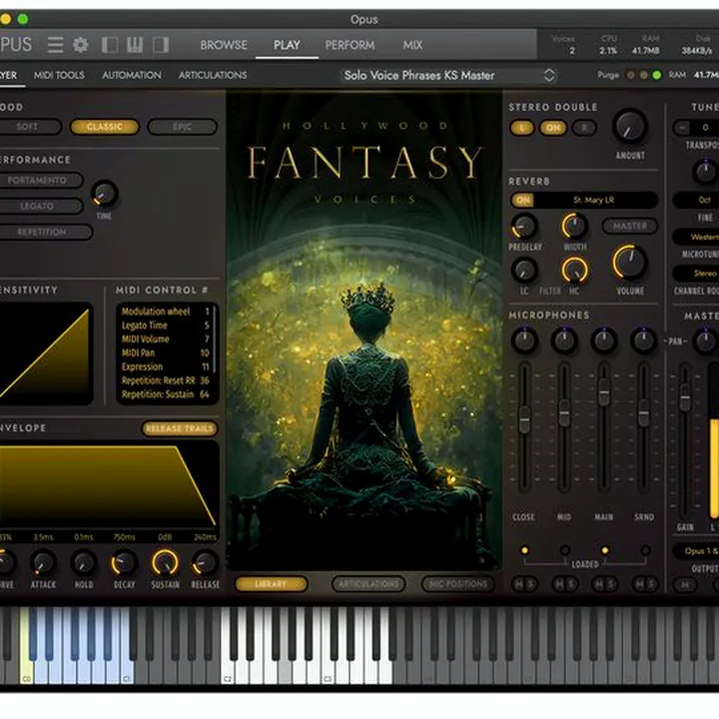This screenshot has width=719, height=719.
Task: Click the reverb Master button
Action: point(630,226)
